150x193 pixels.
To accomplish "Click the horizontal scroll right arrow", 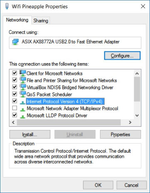I will click(x=130, y=122).
